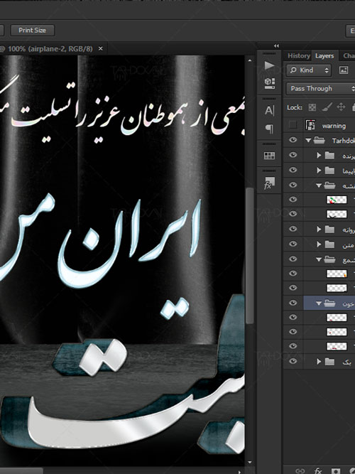355x474 pixels.
Task: Expand the متن group triangle
Action: pos(319,244)
